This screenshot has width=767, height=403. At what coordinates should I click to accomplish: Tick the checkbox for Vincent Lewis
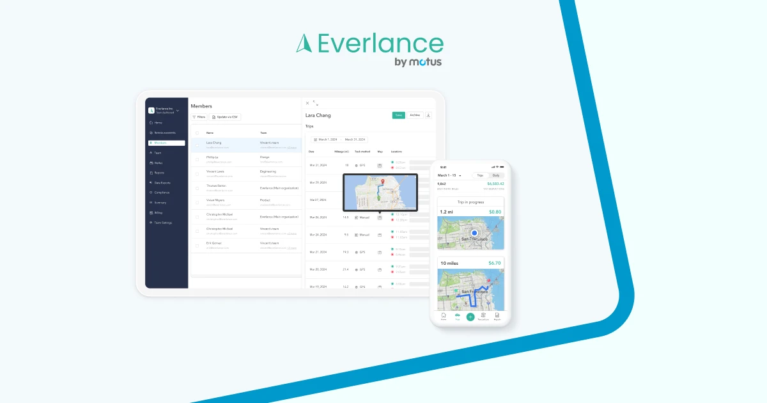[x=197, y=173]
